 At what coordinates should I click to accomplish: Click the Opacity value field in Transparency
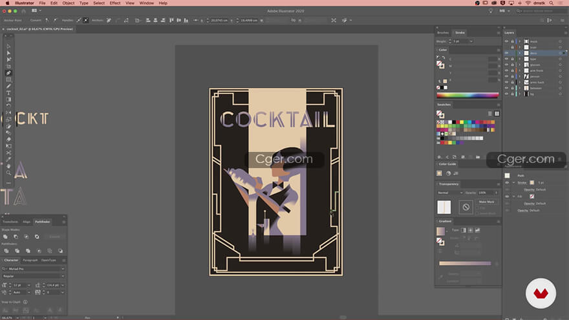(485, 193)
